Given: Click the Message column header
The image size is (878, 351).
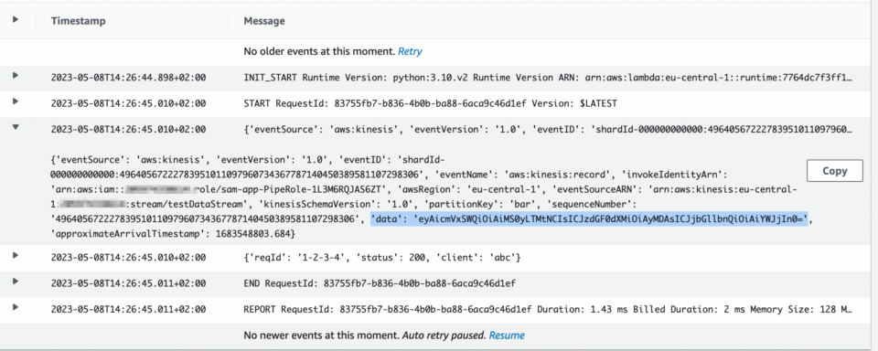Looking at the screenshot, I should tap(264, 21).
